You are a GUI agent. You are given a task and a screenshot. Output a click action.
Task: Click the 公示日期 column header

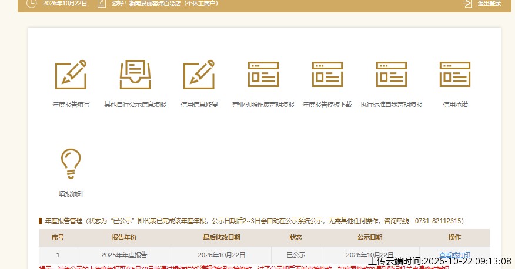coord(370,237)
